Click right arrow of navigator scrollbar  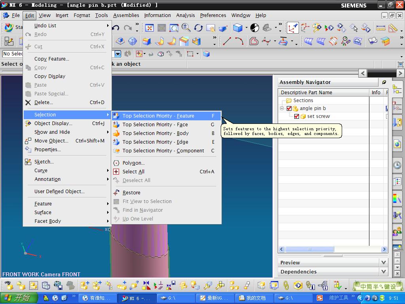(384, 249)
